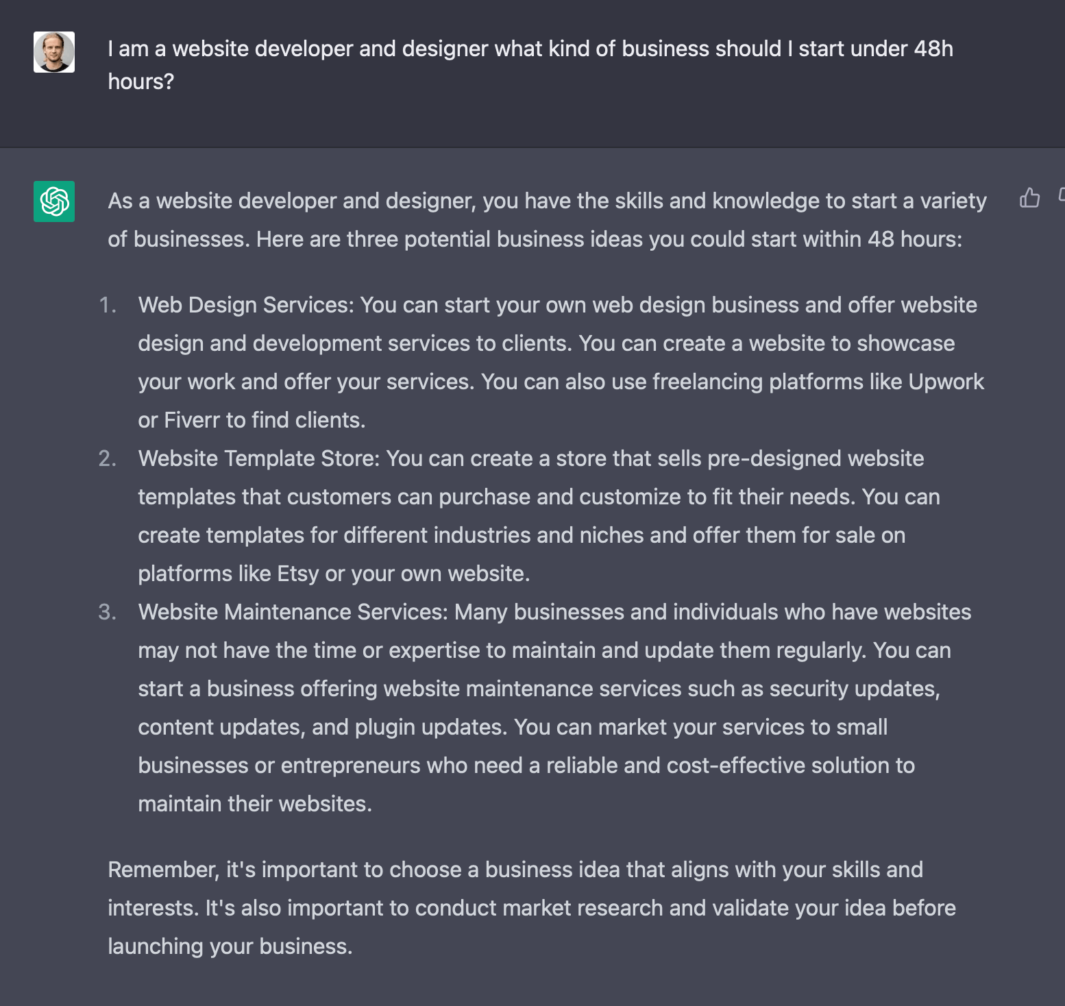This screenshot has height=1006, width=1065.
Task: Click the 'Web Design Services' heading text
Action: pos(246,305)
